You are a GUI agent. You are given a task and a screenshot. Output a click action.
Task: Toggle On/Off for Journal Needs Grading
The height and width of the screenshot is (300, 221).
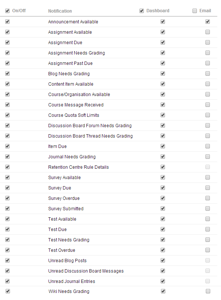pos(7,156)
